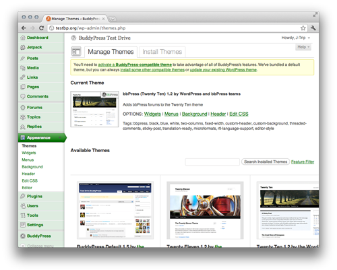Reload the page with refresh icon

coord(41,28)
